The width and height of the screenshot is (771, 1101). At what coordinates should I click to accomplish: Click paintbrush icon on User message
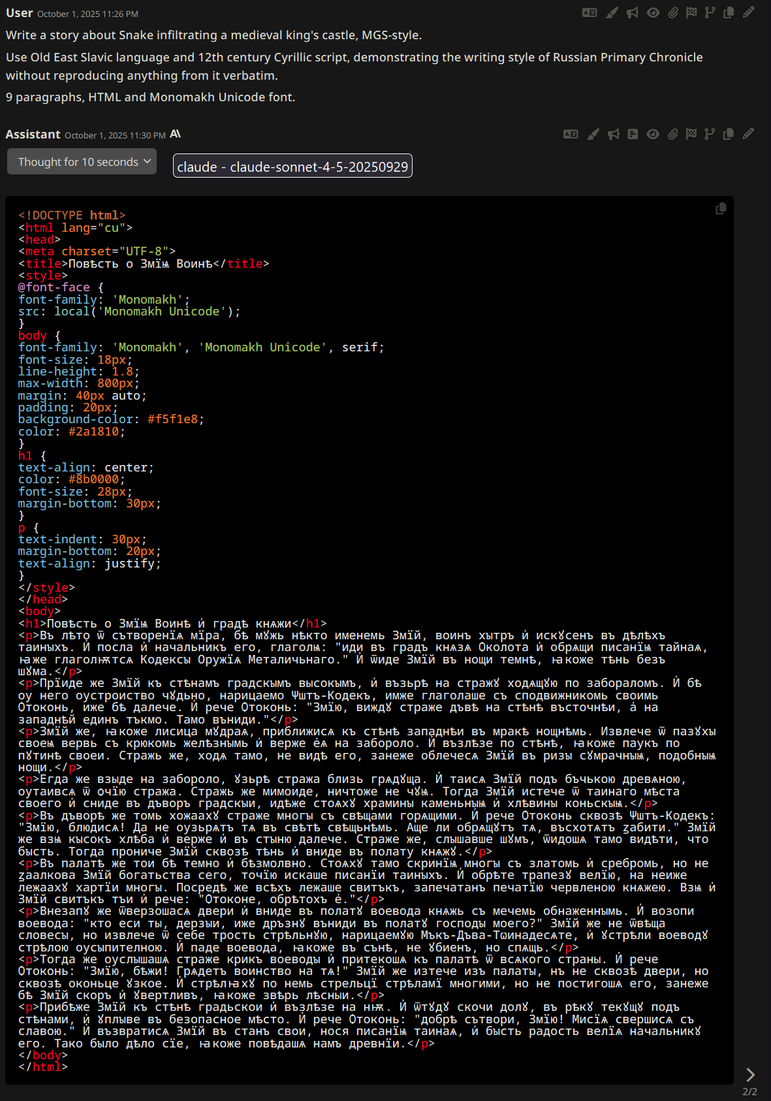pyautogui.click(x=612, y=12)
